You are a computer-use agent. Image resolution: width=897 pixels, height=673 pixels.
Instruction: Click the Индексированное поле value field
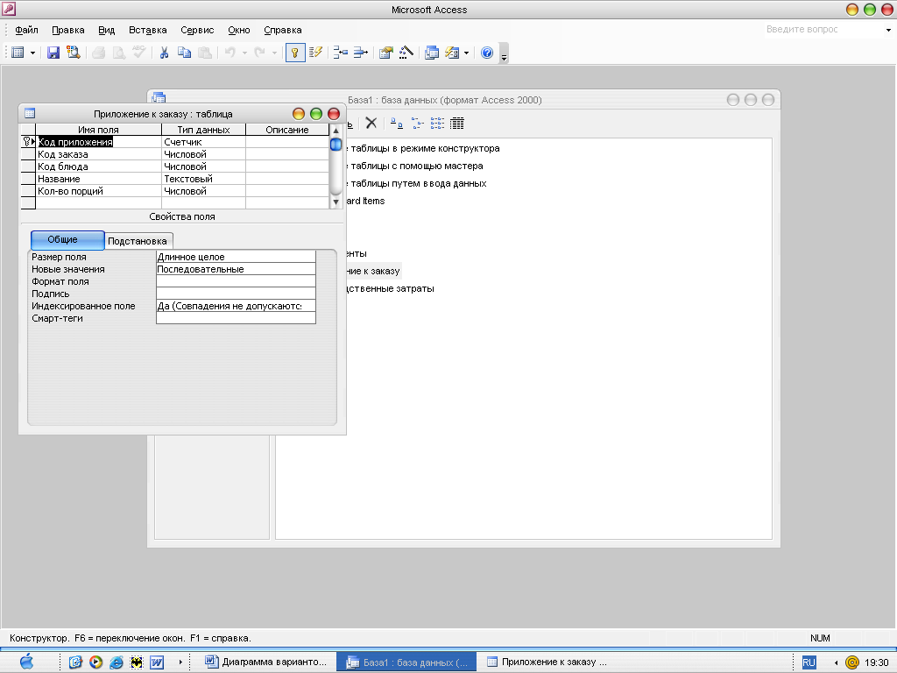tap(236, 306)
